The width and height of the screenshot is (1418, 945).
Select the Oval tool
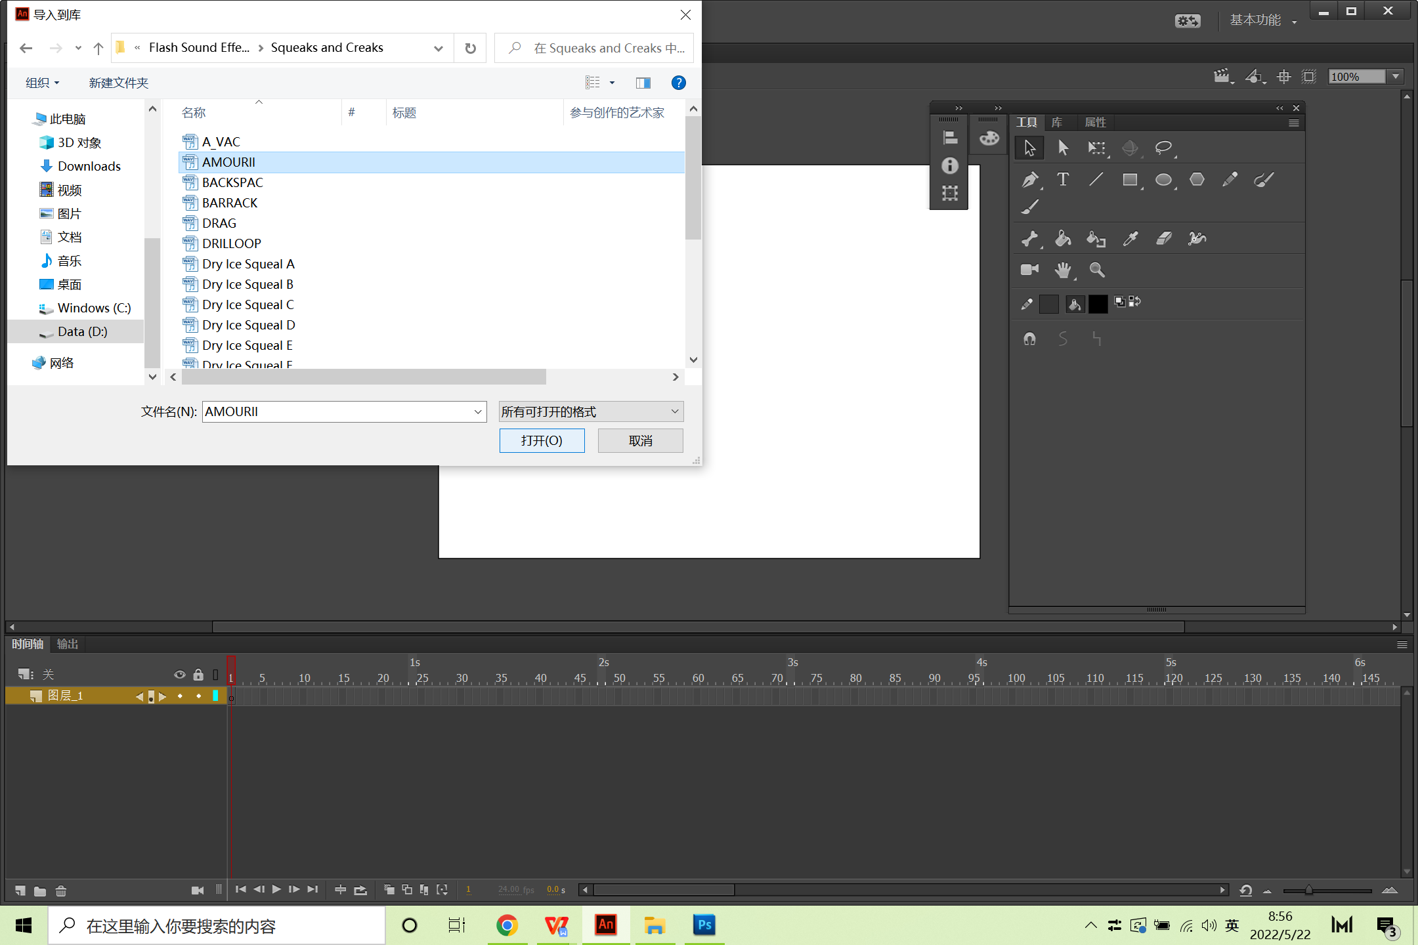[x=1163, y=180]
